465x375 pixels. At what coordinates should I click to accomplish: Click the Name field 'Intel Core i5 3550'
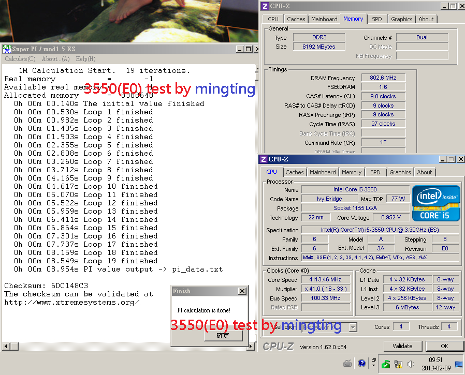(x=355, y=190)
